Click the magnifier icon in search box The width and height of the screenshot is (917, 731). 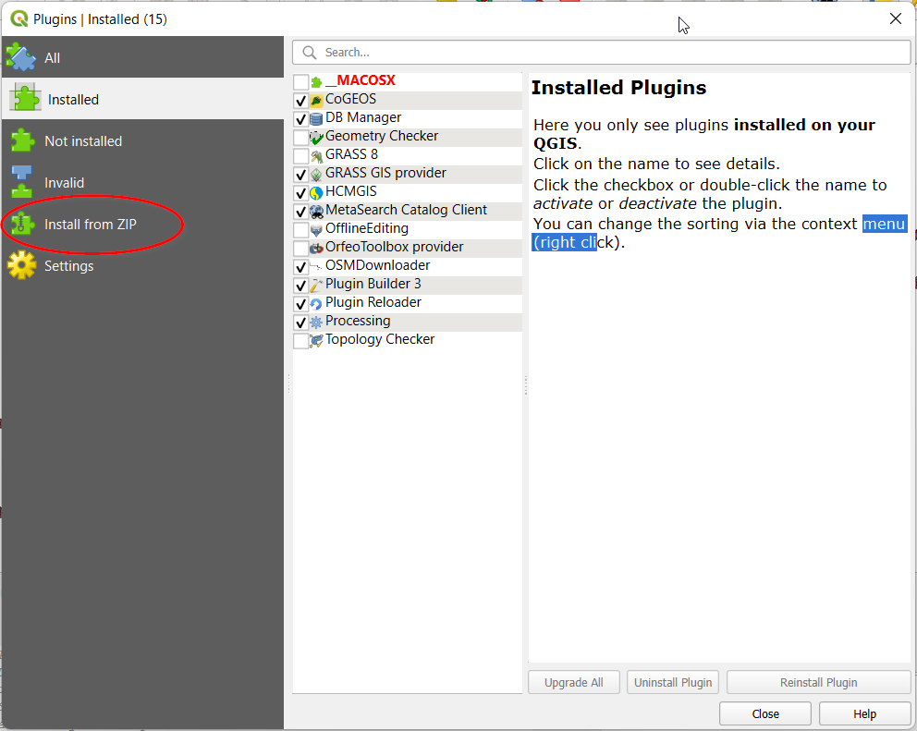pyautogui.click(x=310, y=53)
